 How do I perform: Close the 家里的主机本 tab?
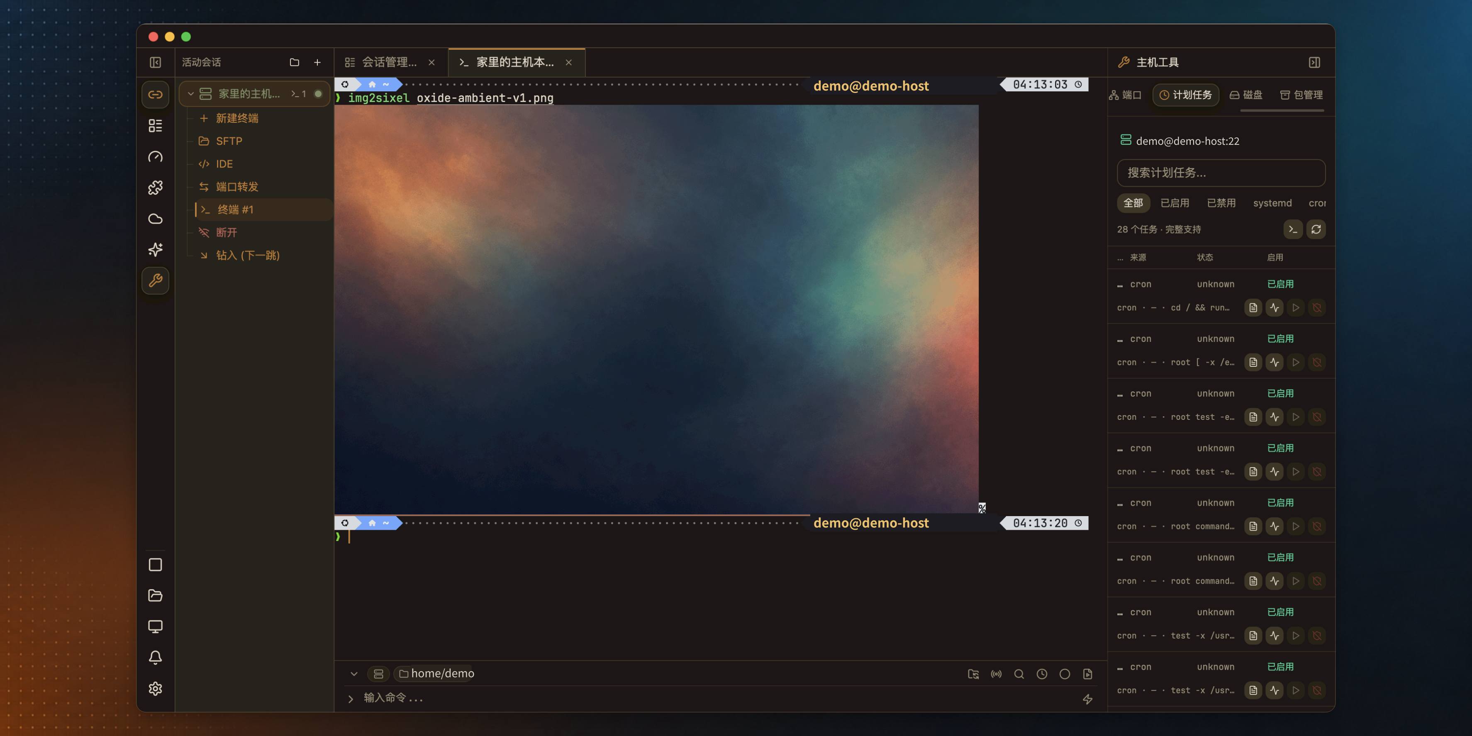pos(568,62)
